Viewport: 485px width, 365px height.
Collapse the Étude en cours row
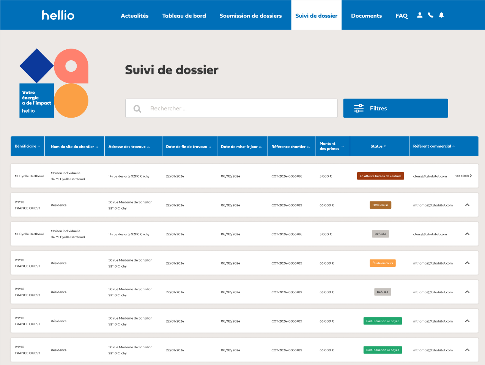tap(467, 263)
